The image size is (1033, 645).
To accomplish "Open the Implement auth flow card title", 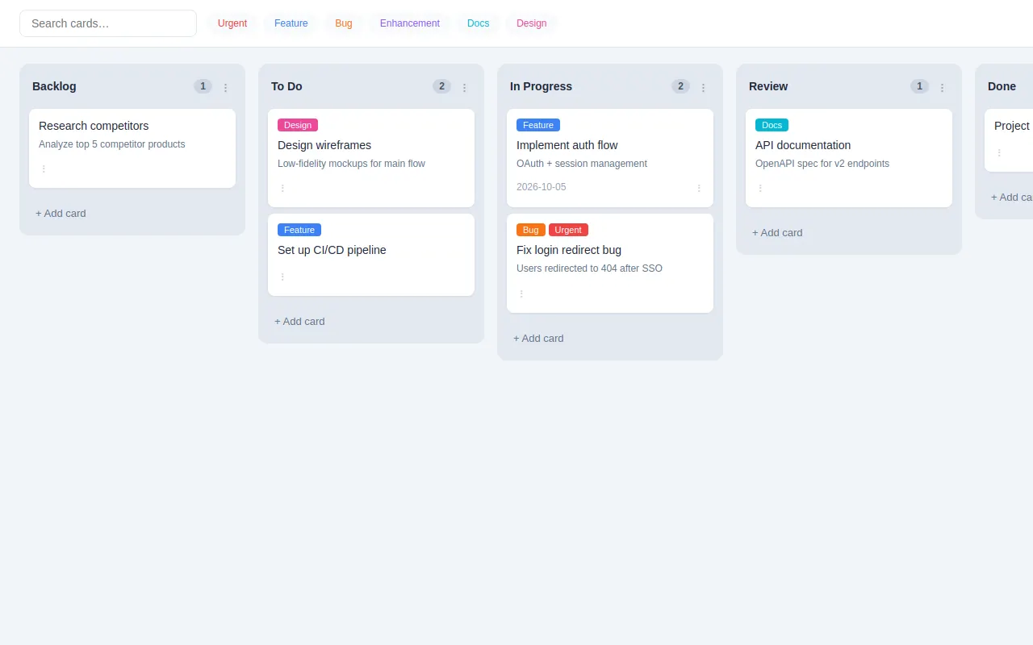I will pyautogui.click(x=567, y=145).
